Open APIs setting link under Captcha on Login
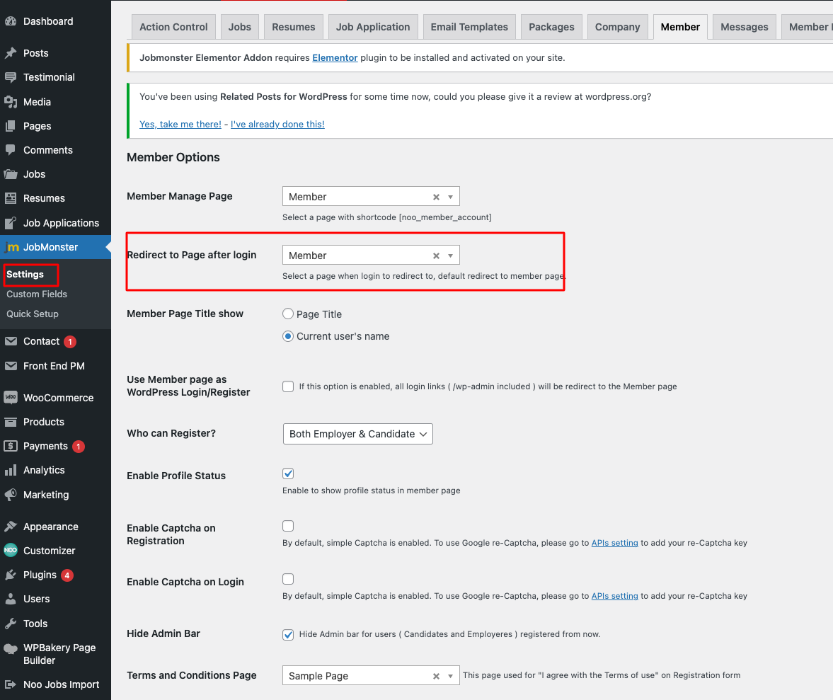The width and height of the screenshot is (833, 700). point(614,596)
